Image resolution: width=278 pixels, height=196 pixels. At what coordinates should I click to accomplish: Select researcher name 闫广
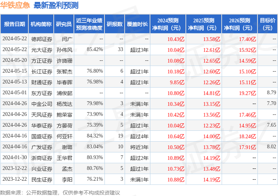tap(67, 39)
